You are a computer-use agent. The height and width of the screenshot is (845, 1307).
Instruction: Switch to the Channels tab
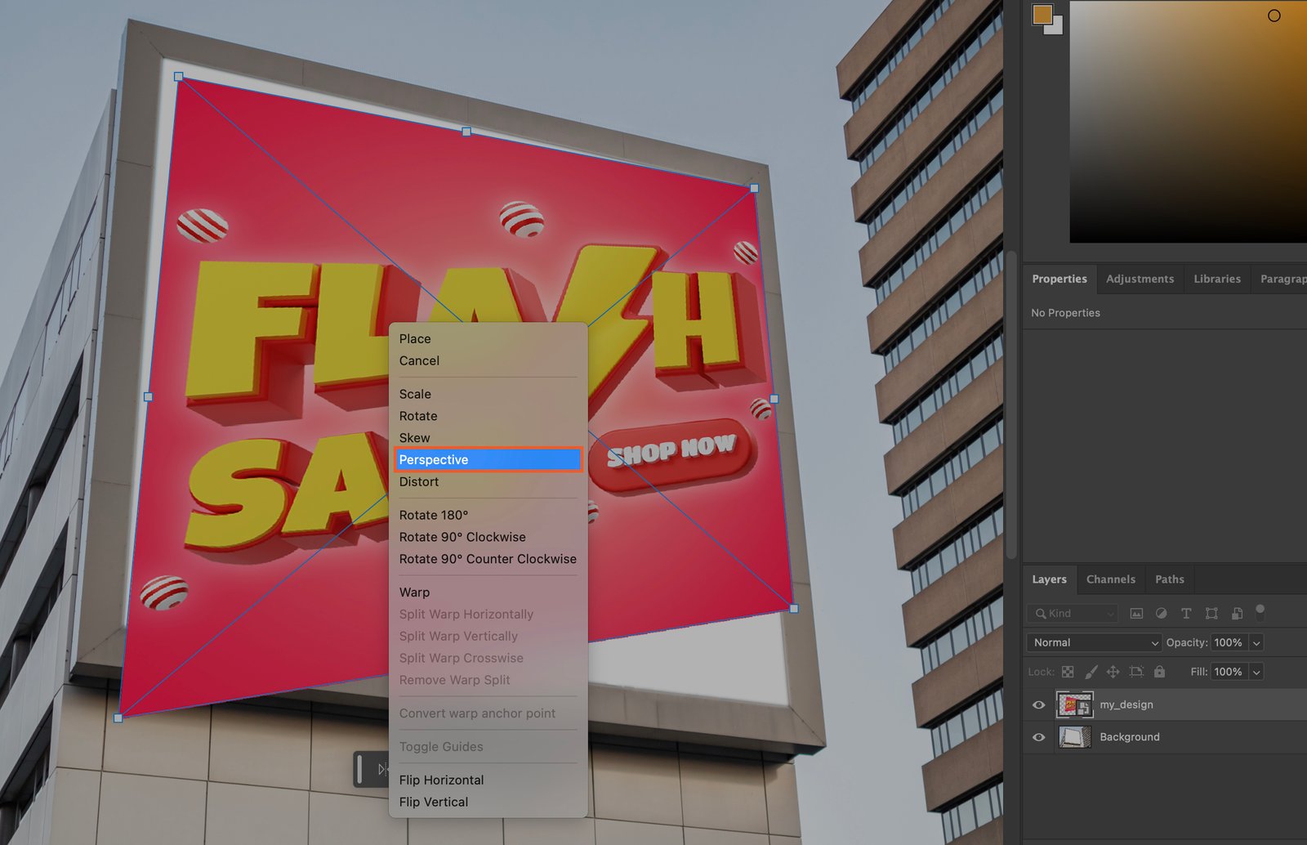point(1110,579)
